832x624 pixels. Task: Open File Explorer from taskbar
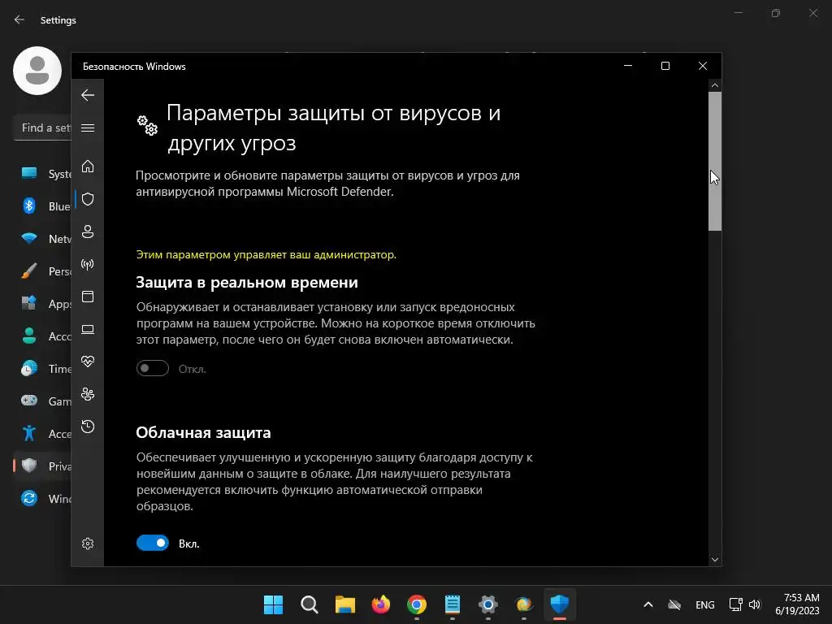click(344, 604)
